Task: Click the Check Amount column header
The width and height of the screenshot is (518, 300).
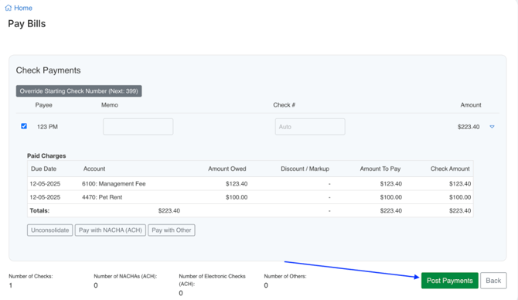Action: point(450,169)
